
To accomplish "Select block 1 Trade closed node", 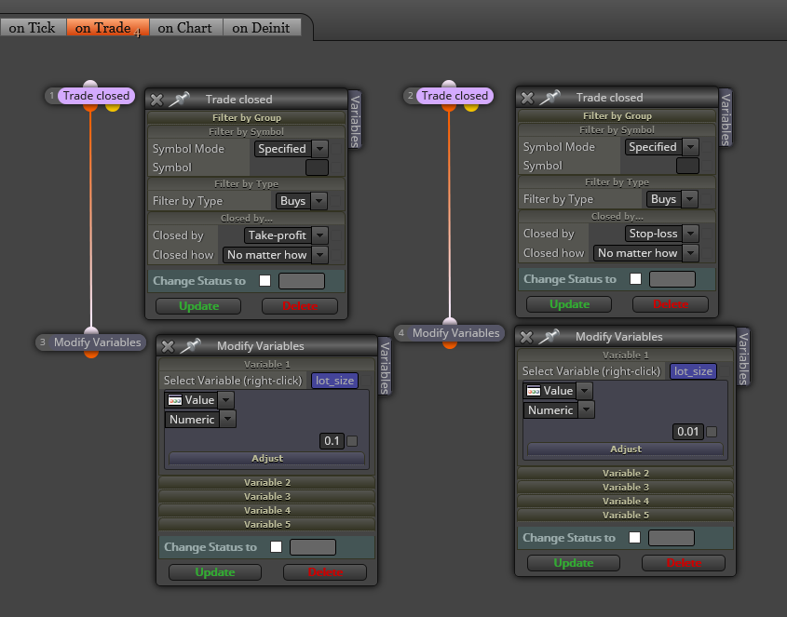I will point(96,96).
